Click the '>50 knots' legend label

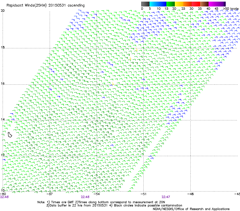pos(231,9)
